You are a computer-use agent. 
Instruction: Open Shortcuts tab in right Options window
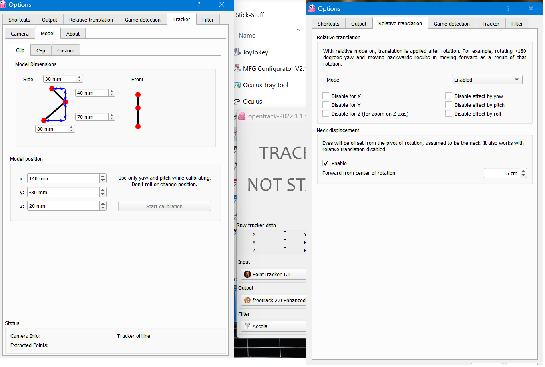click(x=328, y=24)
